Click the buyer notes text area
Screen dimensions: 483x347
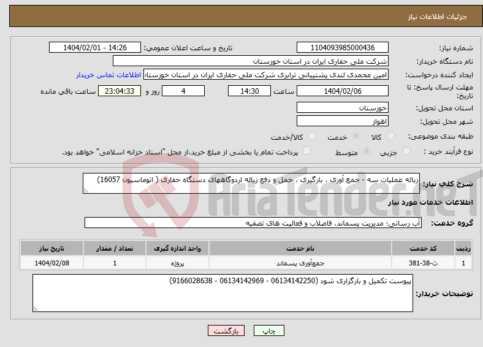point(222,293)
